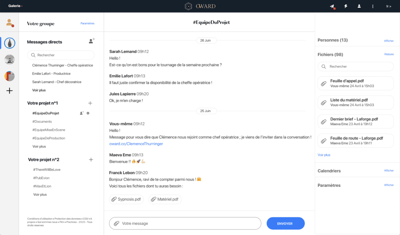The height and width of the screenshot is (235, 400).
Task: Select the grey photo group avatar
Action: (x=10, y=60)
